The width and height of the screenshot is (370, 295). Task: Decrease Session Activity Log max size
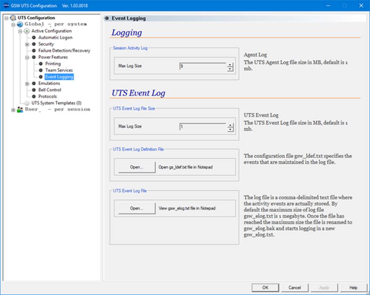click(230, 69)
